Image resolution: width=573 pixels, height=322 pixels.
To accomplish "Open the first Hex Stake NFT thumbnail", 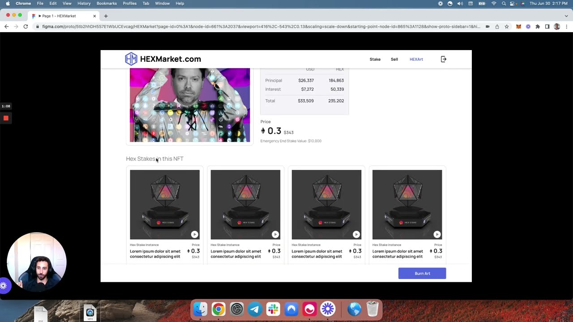I will point(165,204).
